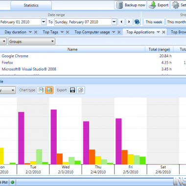186x186 pixels.
Task: Open the Top Computer usage dropdown arrow
Action: pos(114,32)
